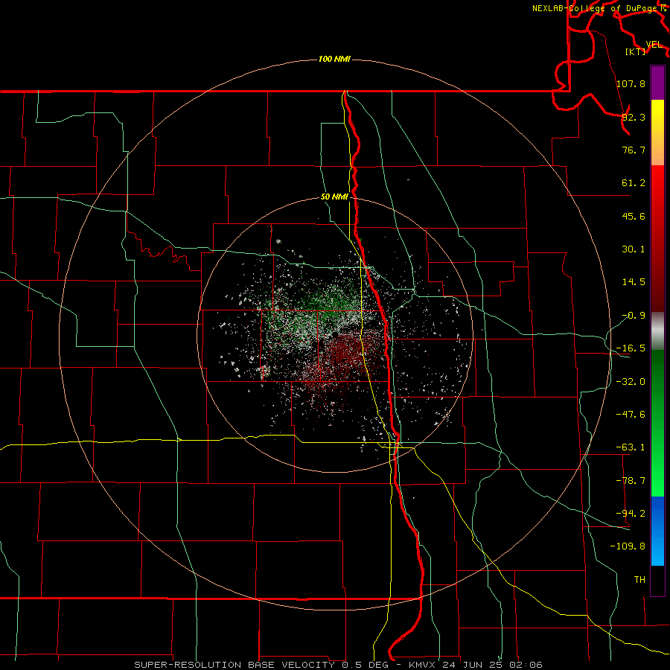Viewport: 670px width, 670px height.
Task: Click the -47.6 scale value
Action: tap(631, 415)
